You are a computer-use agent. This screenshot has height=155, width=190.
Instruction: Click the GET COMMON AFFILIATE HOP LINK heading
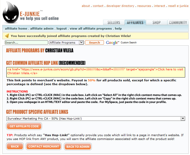(46, 63)
